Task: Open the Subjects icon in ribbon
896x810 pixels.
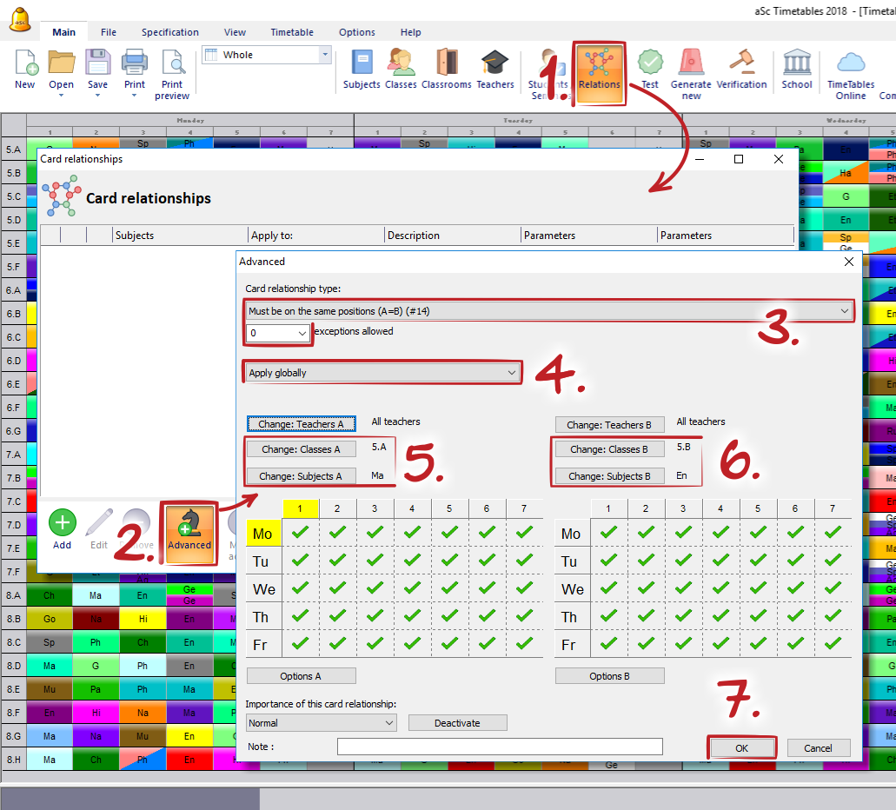Action: click(x=362, y=64)
